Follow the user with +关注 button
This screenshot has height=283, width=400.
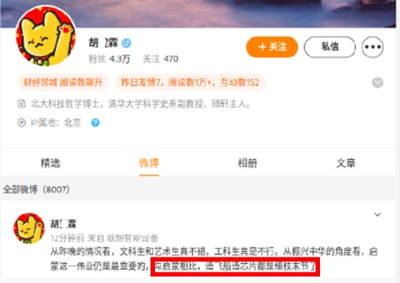point(272,47)
